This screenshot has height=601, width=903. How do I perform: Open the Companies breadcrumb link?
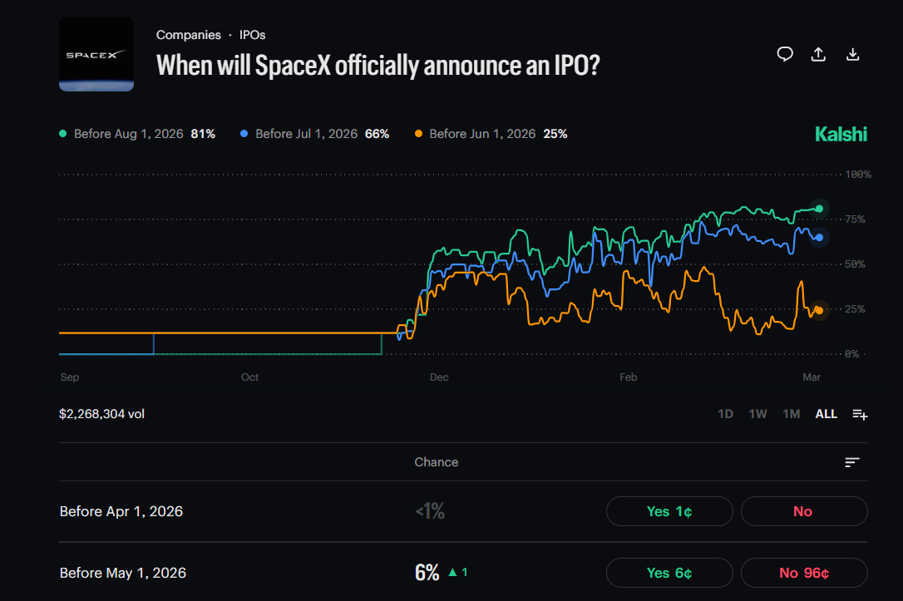[x=189, y=34]
